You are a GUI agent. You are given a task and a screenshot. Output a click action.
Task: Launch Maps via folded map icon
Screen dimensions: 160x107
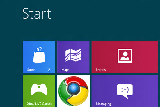pyautogui.click(x=73, y=55)
